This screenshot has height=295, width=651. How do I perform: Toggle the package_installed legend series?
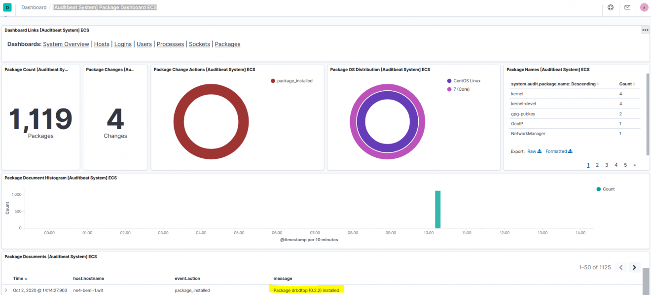click(x=294, y=81)
